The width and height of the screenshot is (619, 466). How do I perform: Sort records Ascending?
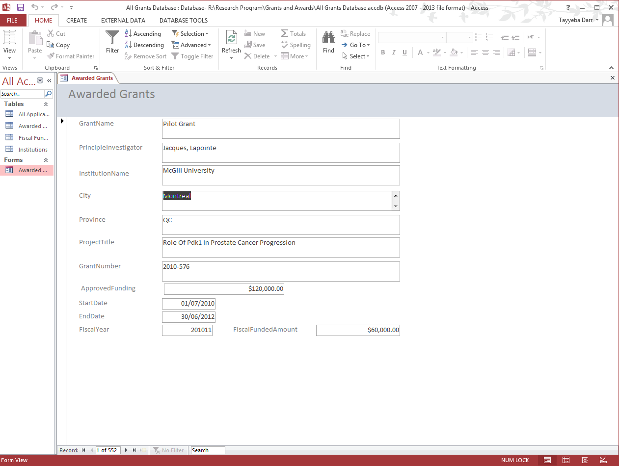tap(143, 34)
